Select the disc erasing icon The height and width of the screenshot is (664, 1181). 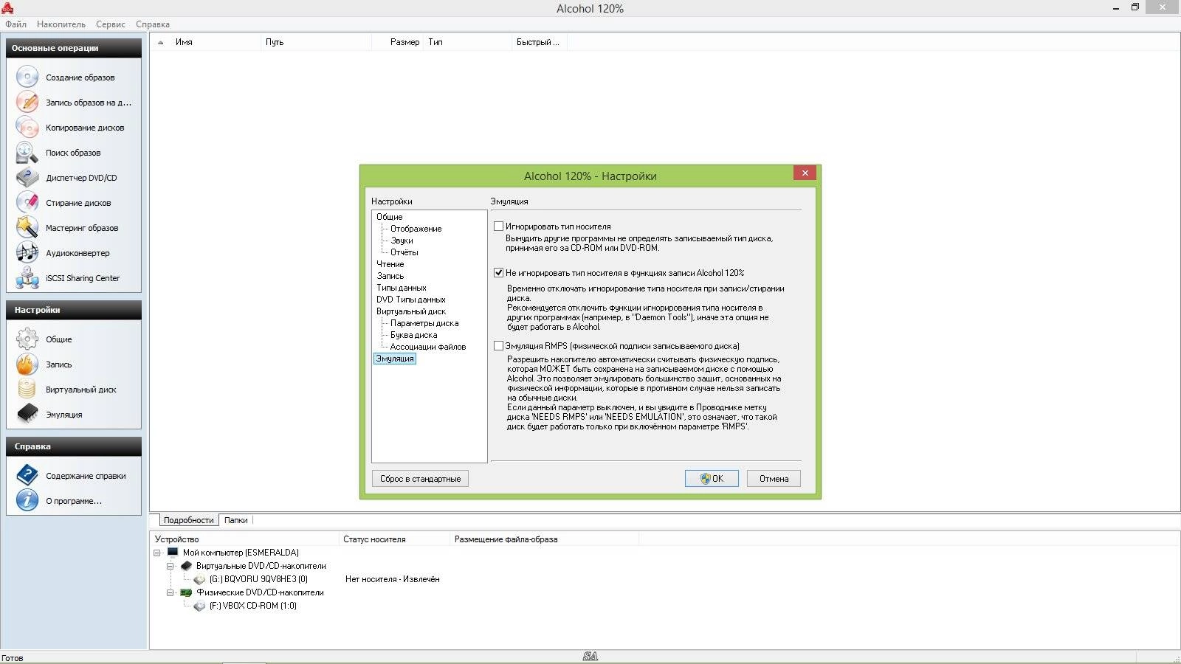[x=27, y=202]
